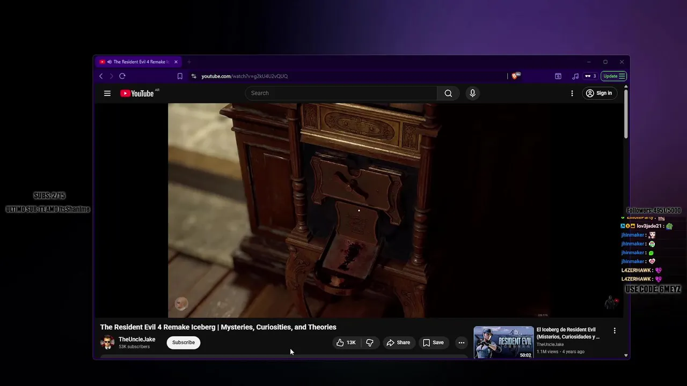The width and height of the screenshot is (687, 386).
Task: Switch to The Resident Evil 4 Remake tab
Action: 138,62
